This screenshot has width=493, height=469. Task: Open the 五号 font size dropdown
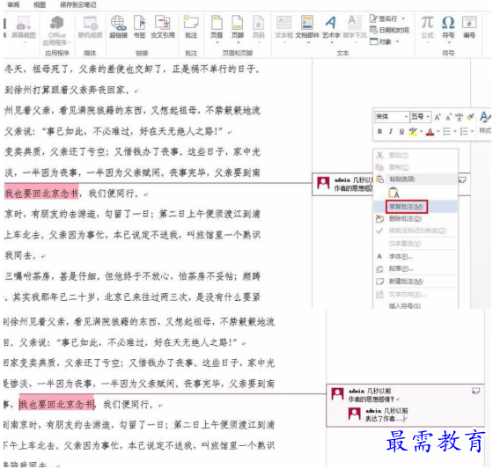[x=428, y=117]
